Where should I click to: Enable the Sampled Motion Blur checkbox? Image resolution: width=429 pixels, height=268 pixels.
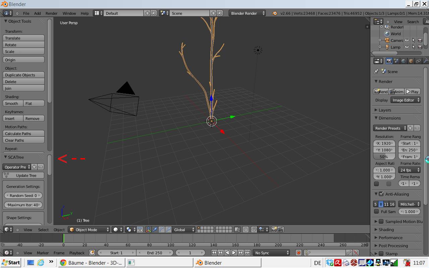click(381, 221)
